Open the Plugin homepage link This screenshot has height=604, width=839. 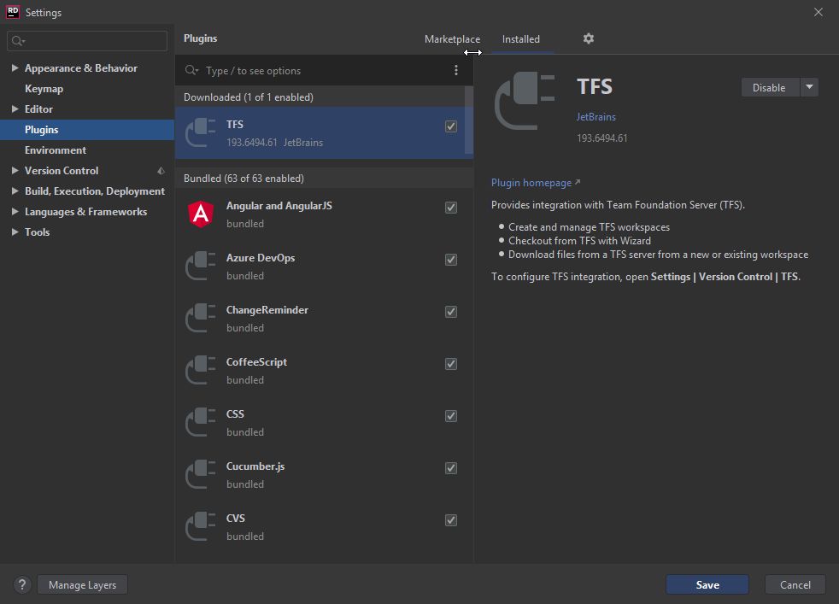pos(531,183)
